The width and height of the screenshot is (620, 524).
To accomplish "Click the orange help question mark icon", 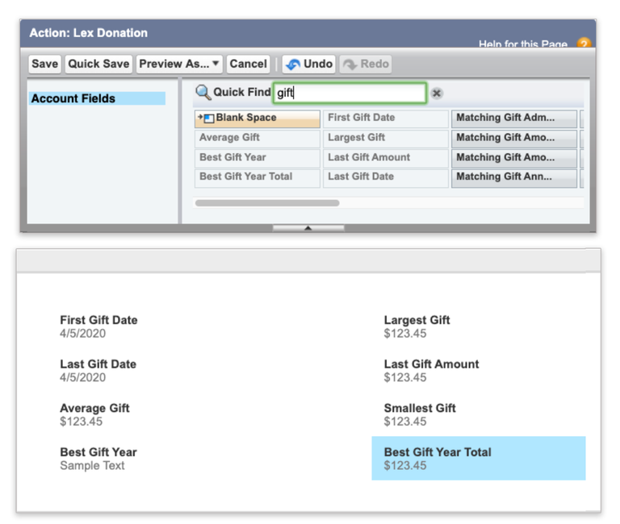I will pyautogui.click(x=584, y=43).
